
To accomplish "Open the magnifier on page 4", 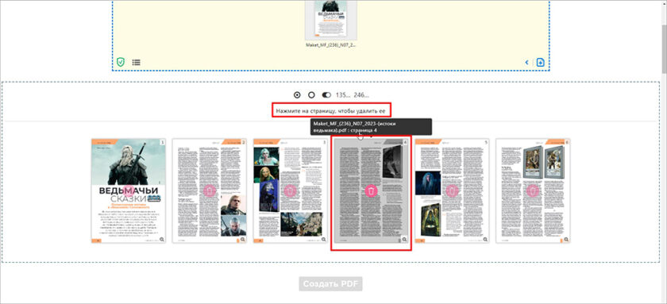I will (404, 240).
